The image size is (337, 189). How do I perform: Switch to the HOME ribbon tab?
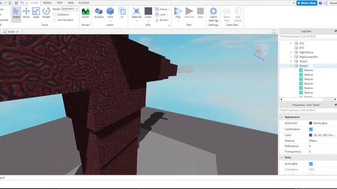click(34, 3)
